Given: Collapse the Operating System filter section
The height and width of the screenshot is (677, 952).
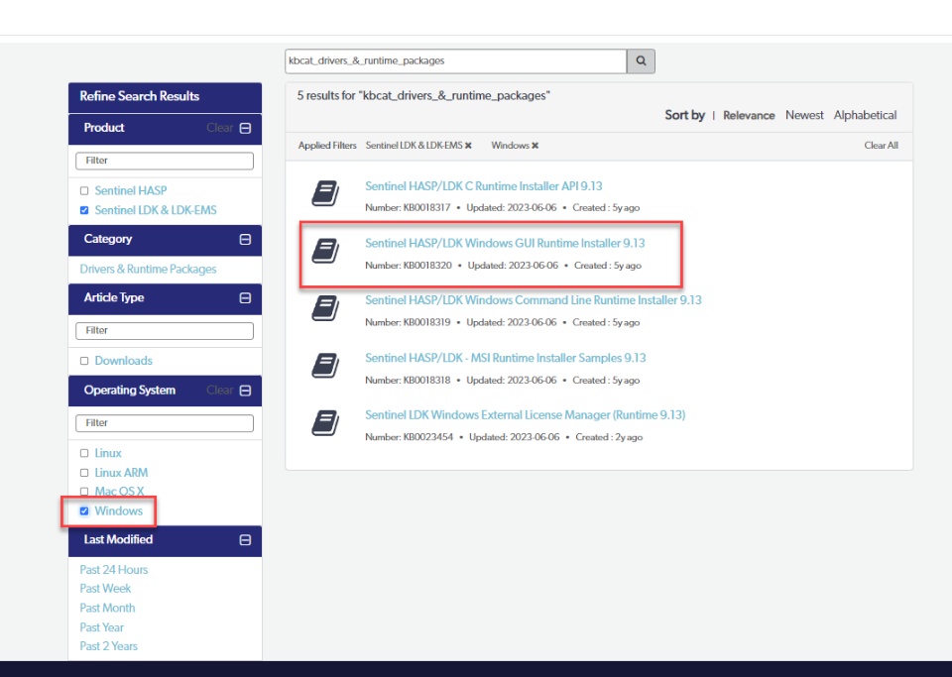Looking at the screenshot, I should coord(245,391).
